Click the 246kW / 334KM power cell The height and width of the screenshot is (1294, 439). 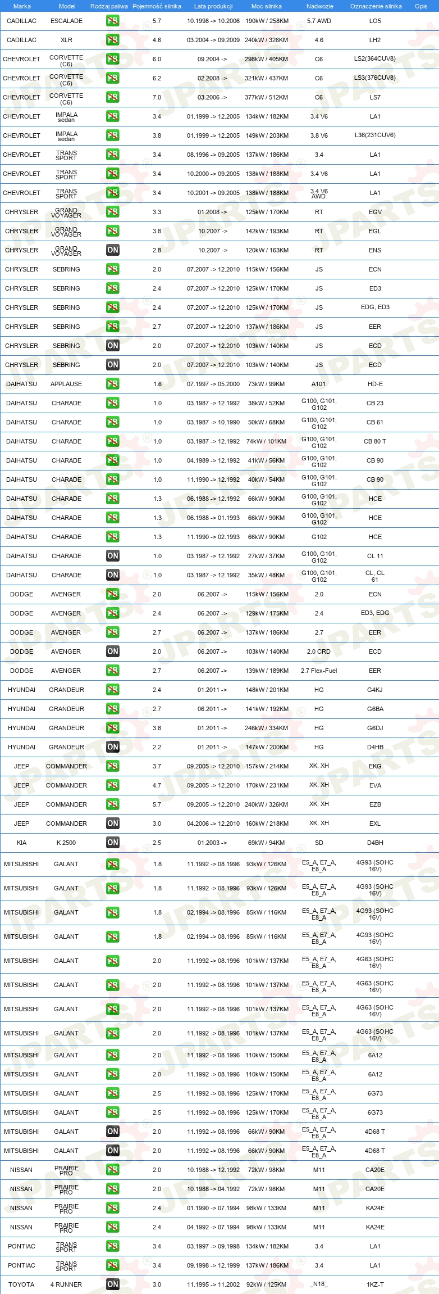click(267, 728)
